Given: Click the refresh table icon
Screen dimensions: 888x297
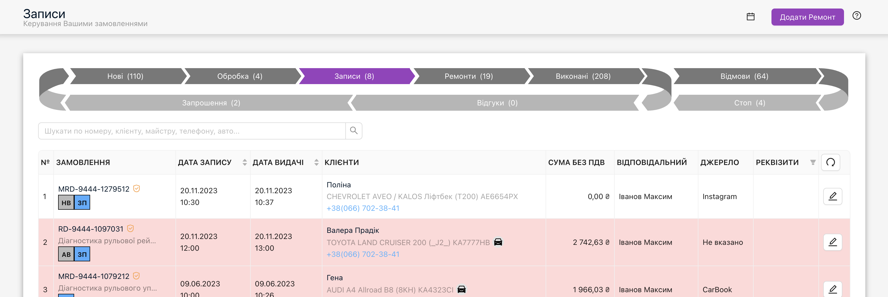Looking at the screenshot, I should click(830, 162).
